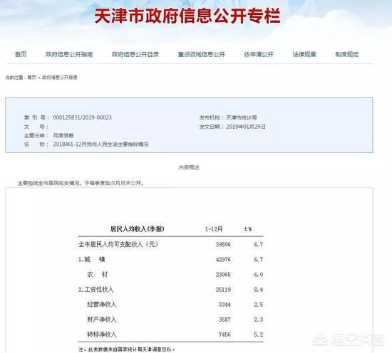
Task: Click the footnote 注：此表数据来自国家统计局天津调查总队
Action: (x=126, y=349)
